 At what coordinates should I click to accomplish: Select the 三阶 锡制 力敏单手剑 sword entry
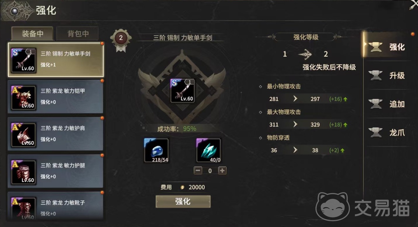[56, 60]
